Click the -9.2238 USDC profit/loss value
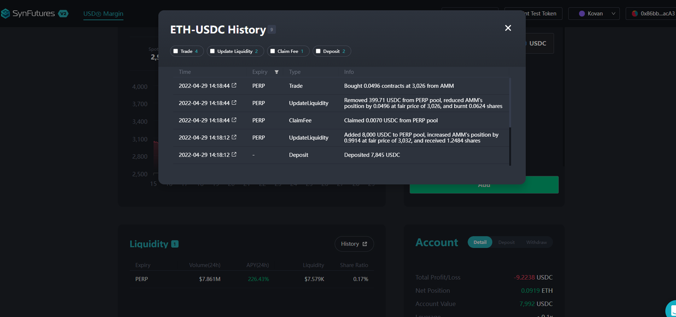 coord(533,278)
